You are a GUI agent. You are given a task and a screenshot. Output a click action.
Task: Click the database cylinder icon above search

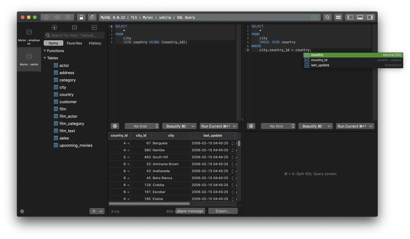(x=75, y=27)
